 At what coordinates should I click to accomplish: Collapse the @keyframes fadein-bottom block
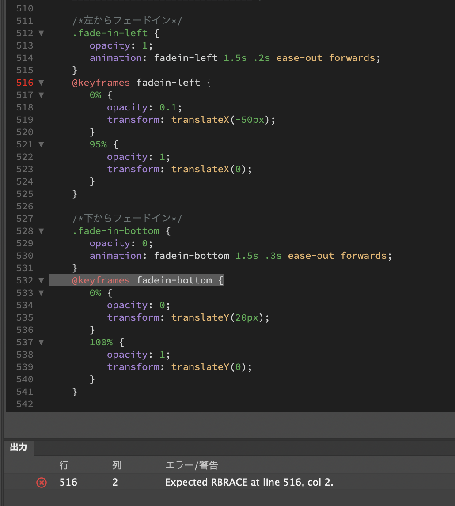click(40, 280)
